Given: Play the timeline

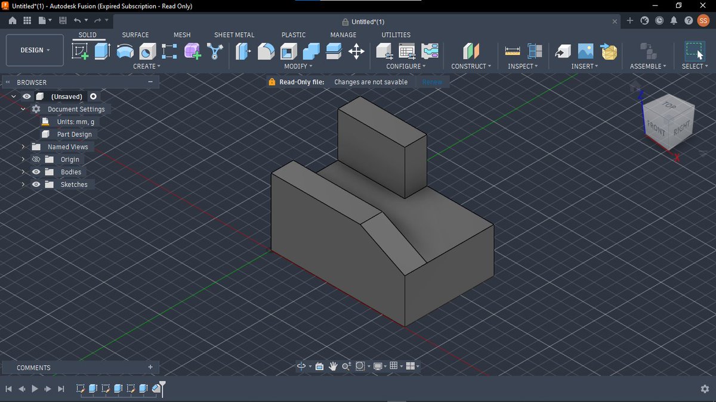Looking at the screenshot, I should [x=35, y=389].
